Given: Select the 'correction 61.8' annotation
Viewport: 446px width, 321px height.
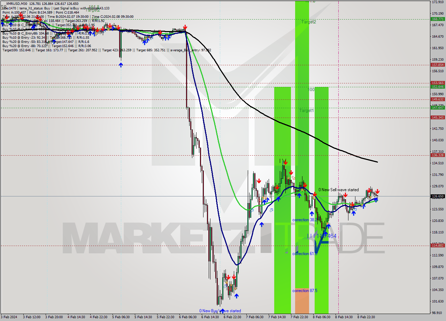Looking at the screenshot, I should pyautogui.click(x=305, y=254).
